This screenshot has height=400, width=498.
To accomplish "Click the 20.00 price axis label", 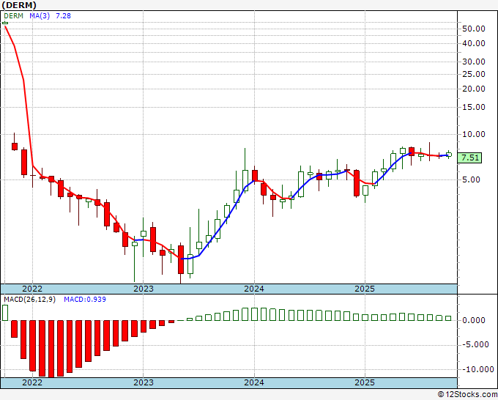I will (474, 89).
